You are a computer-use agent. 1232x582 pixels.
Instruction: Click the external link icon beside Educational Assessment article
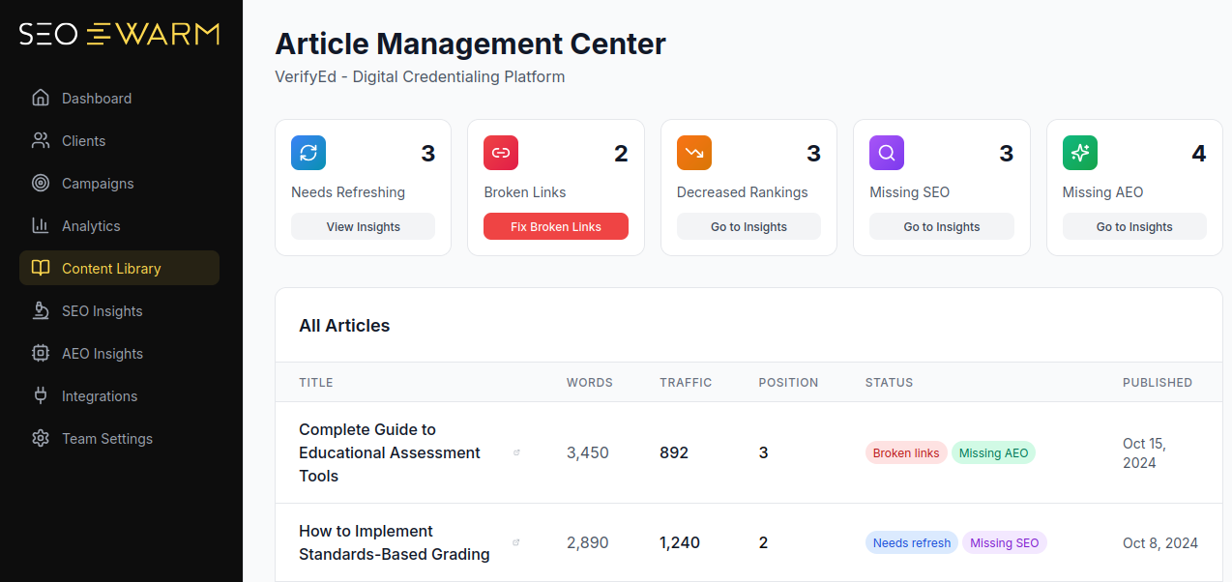coord(516,451)
